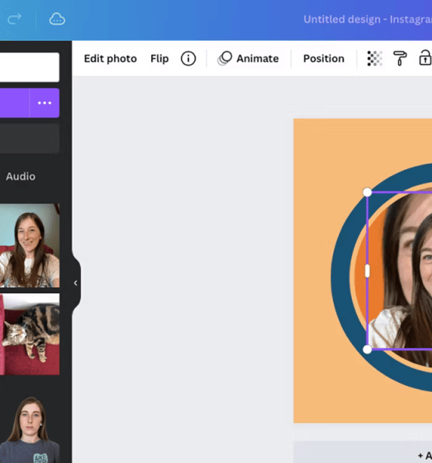
Task: Click the Untitled design title text
Action: (x=368, y=19)
